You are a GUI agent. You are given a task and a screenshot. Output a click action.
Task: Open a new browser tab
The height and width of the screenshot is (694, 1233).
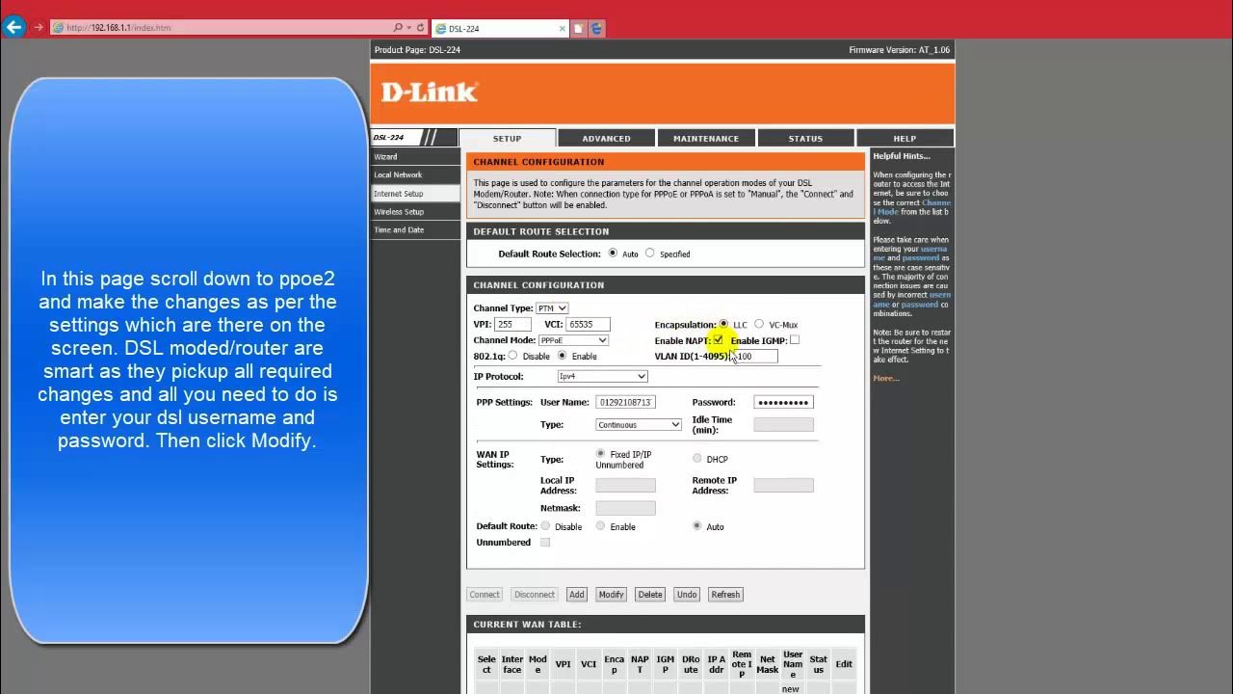point(579,29)
